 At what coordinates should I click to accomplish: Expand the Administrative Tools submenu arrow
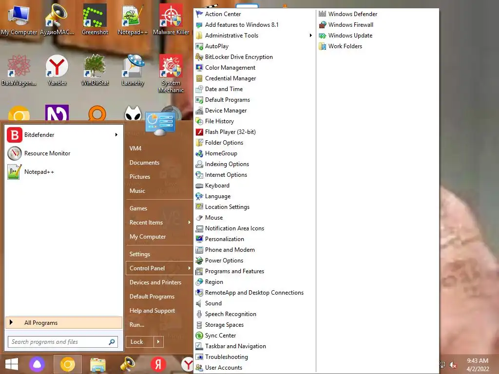311,35
